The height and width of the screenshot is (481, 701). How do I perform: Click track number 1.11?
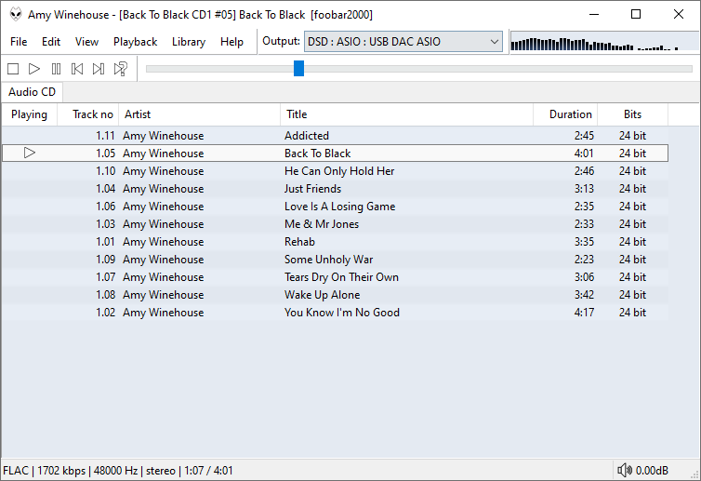[x=105, y=136]
